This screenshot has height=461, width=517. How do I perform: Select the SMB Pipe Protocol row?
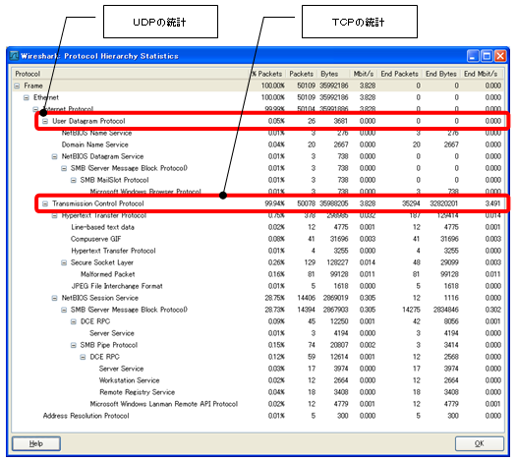(258, 345)
